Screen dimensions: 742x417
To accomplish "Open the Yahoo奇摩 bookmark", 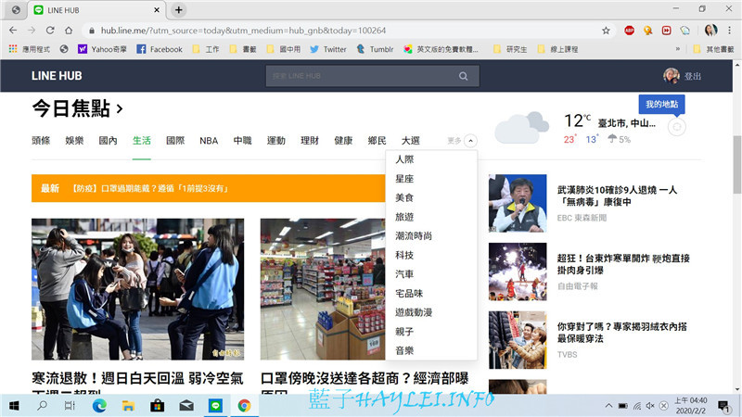I will coord(102,49).
